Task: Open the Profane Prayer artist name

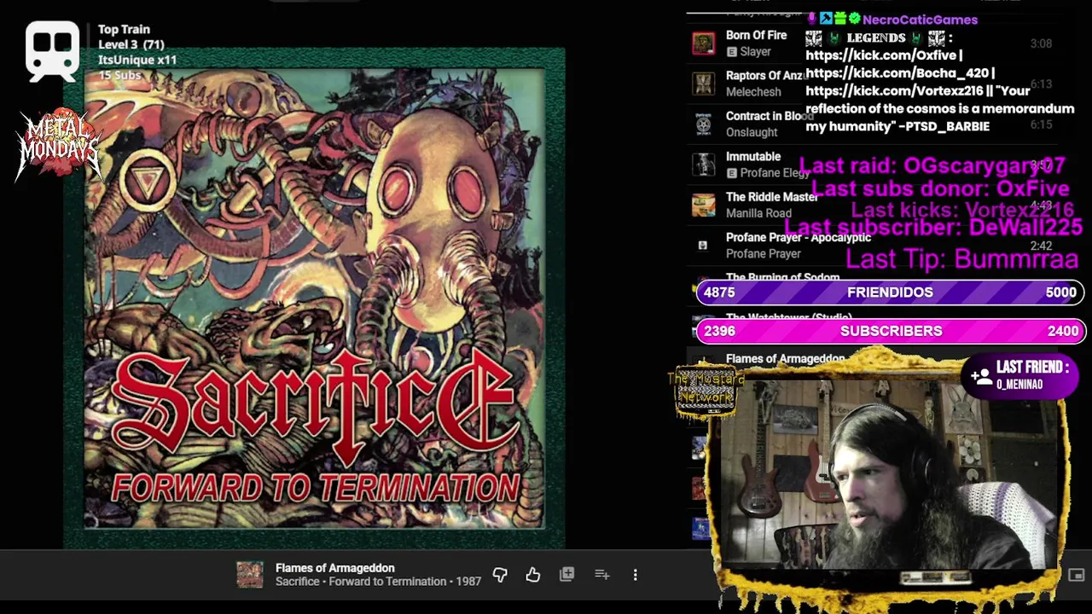Action: (764, 254)
